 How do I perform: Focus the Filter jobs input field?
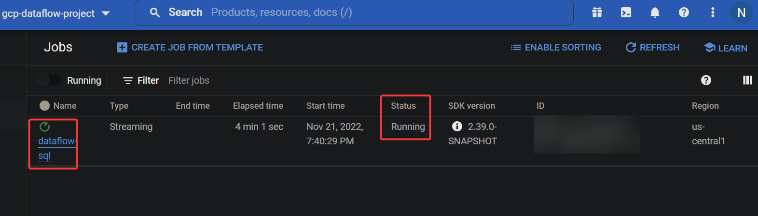click(x=189, y=80)
